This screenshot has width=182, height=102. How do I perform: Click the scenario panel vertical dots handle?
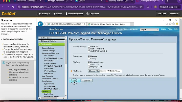pyautogui.click(x=35, y=59)
